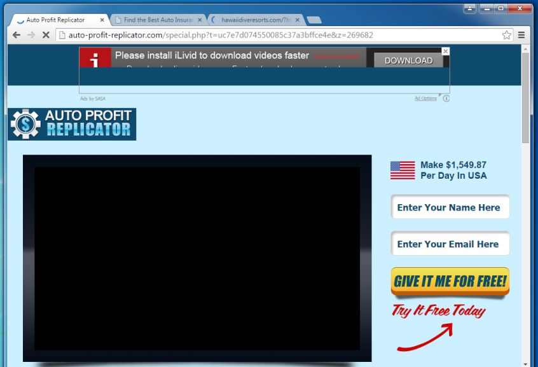Screen dimensions: 538x367
Task: Bookmark this page with the star icon
Action: pos(506,35)
